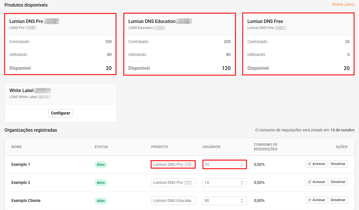This screenshot has height=210, width=359.
Task: Disable the Exemplo Cliente organization
Action: click(338, 200)
